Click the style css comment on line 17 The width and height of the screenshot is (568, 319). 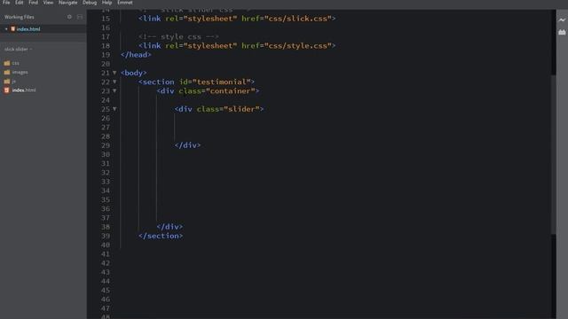click(x=178, y=36)
